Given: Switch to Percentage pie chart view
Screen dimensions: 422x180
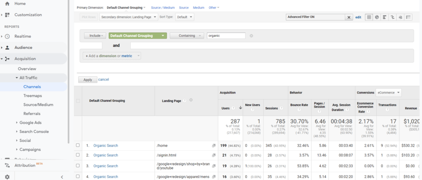Looking at the screenshot, I should (x=377, y=17).
